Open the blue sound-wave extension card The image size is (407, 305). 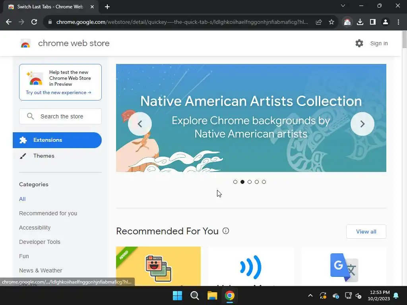[251, 266]
